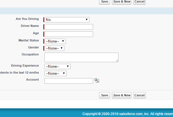
Task: Open the accidents in last 12 months dropdown
Action: click(55, 73)
